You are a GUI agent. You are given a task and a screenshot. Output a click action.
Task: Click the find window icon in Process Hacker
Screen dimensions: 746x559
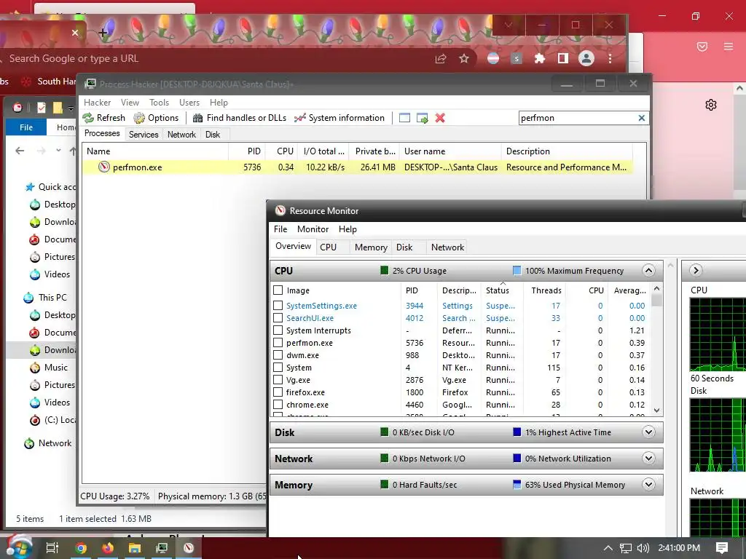point(404,118)
